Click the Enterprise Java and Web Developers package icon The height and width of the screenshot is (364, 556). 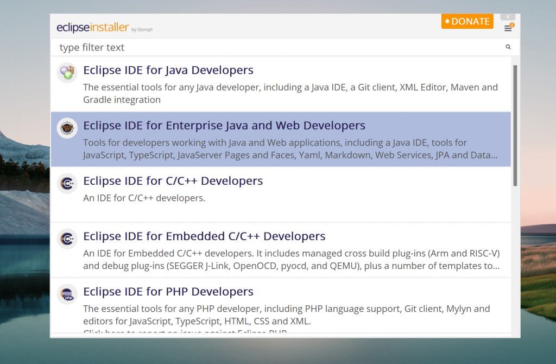coord(67,128)
